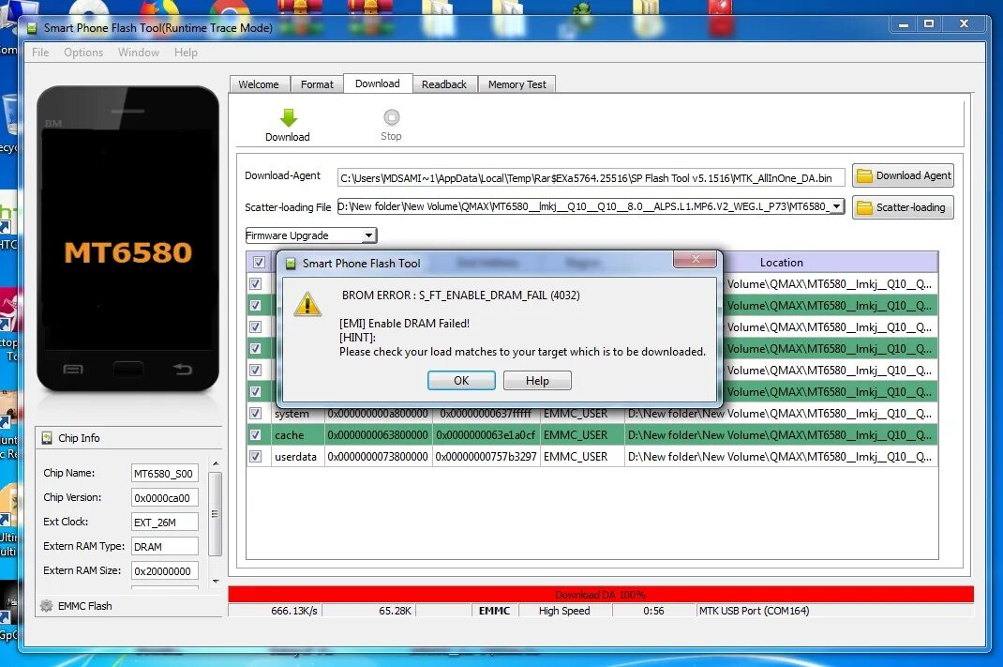
Task: Click the EMMC Flash panel label
Action: click(x=85, y=605)
